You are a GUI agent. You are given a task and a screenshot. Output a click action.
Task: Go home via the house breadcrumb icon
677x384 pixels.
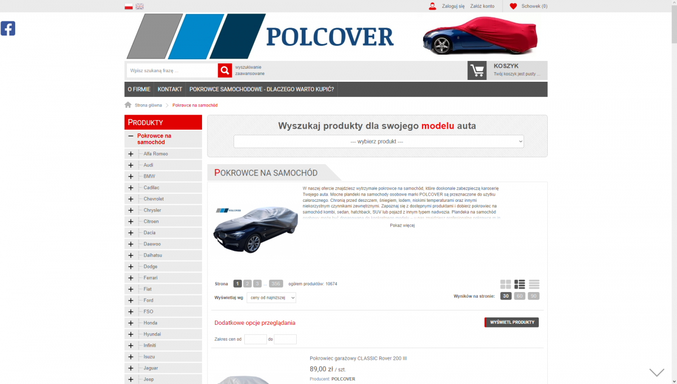tap(128, 105)
